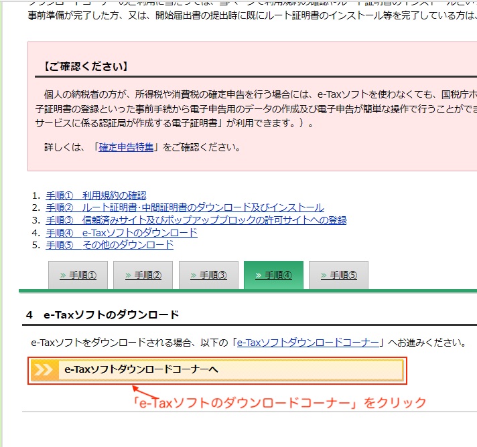Click link 手順① 利用規約の確認

[96, 195]
